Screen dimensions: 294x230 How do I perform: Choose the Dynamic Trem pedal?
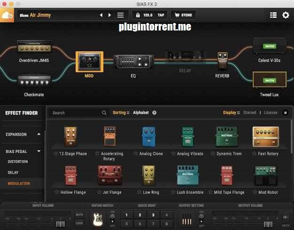[x=227, y=136]
